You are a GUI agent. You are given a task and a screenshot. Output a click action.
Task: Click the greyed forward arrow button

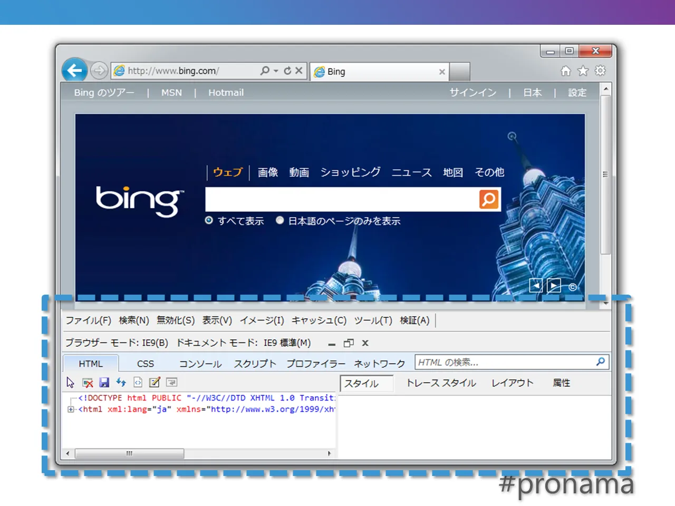click(99, 71)
